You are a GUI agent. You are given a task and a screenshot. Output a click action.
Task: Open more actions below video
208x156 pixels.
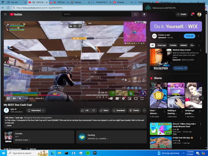point(144,111)
